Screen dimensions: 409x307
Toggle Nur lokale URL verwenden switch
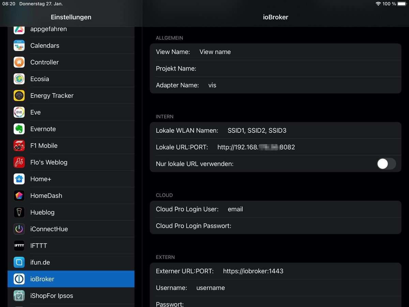click(x=387, y=164)
